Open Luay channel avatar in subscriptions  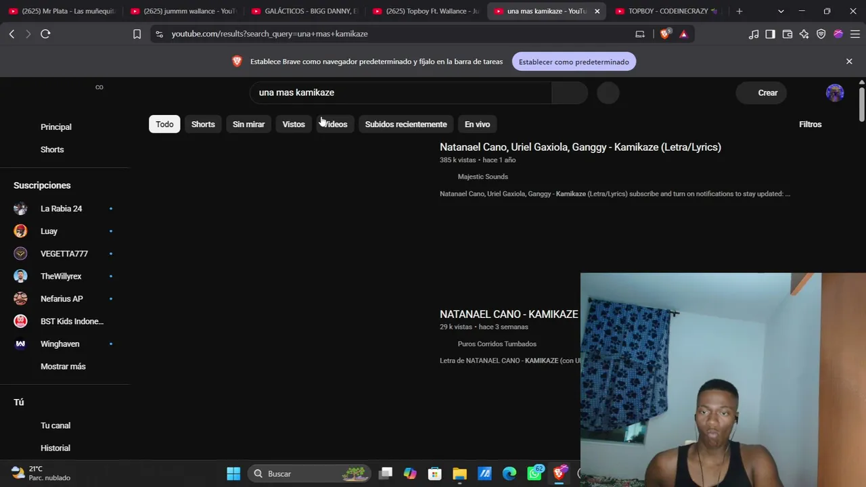point(20,231)
